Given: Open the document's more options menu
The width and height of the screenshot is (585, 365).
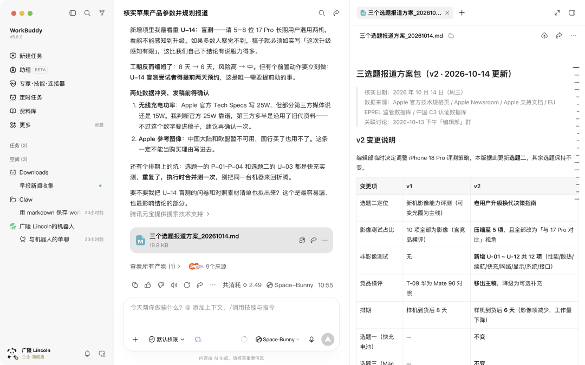Looking at the screenshot, I should (574, 36).
